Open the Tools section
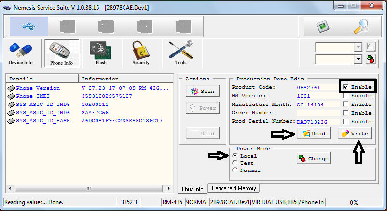This screenshot has height=211, width=387. pos(180,53)
